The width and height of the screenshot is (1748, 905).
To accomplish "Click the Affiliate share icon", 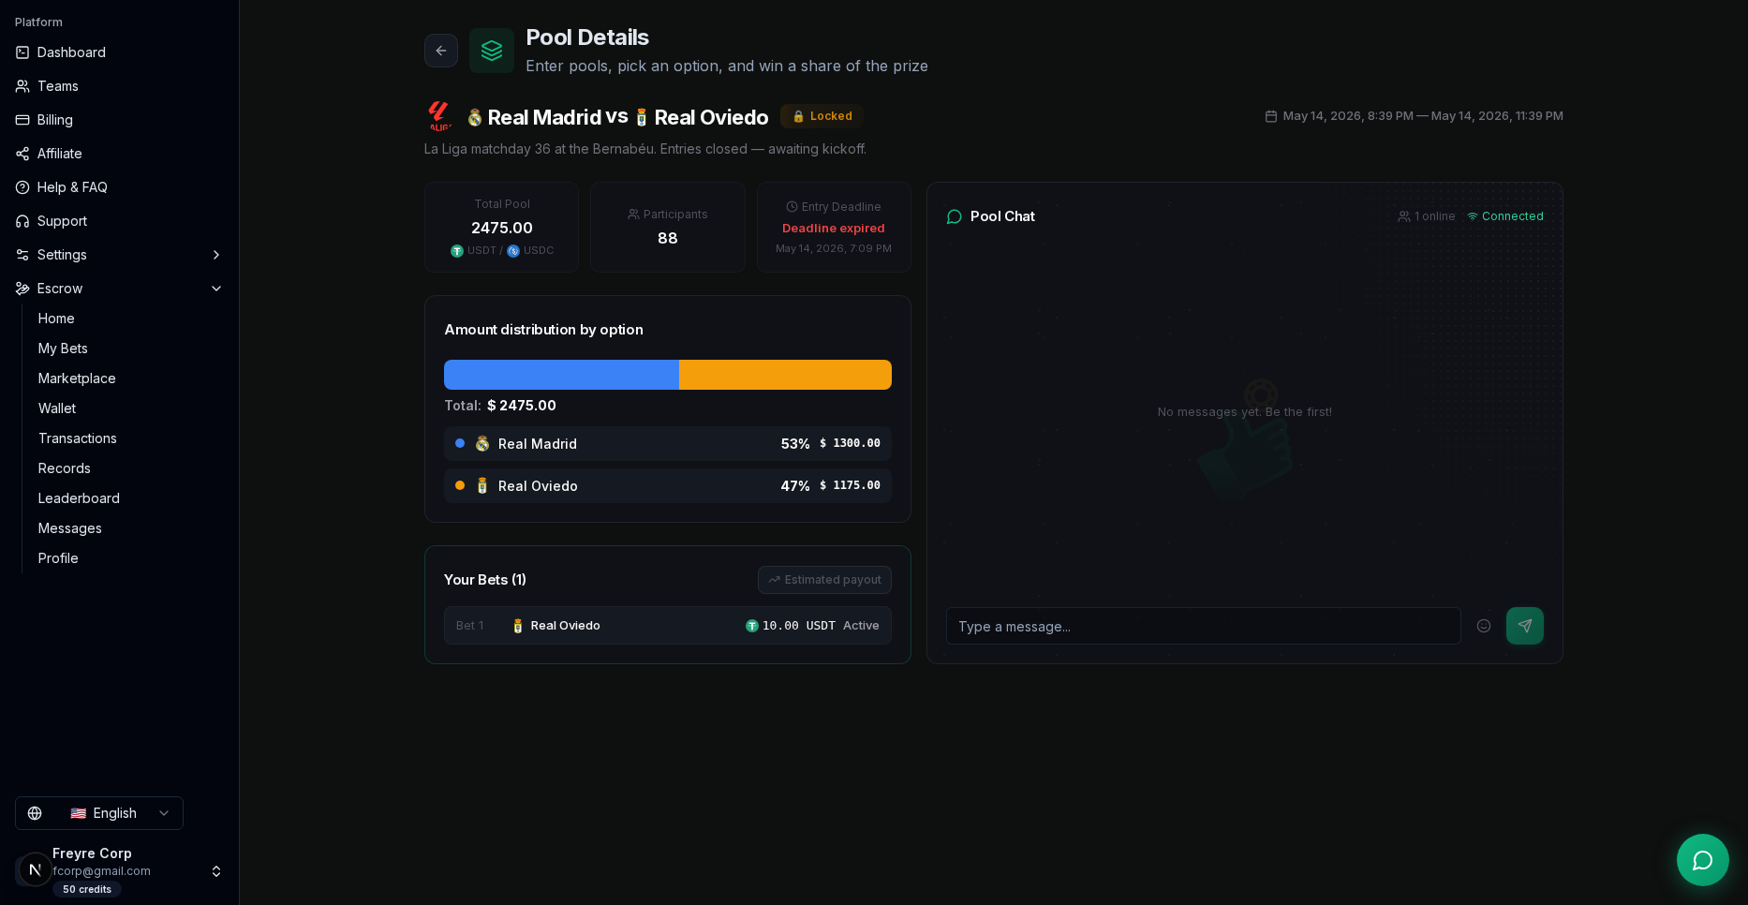I will pos(22,154).
